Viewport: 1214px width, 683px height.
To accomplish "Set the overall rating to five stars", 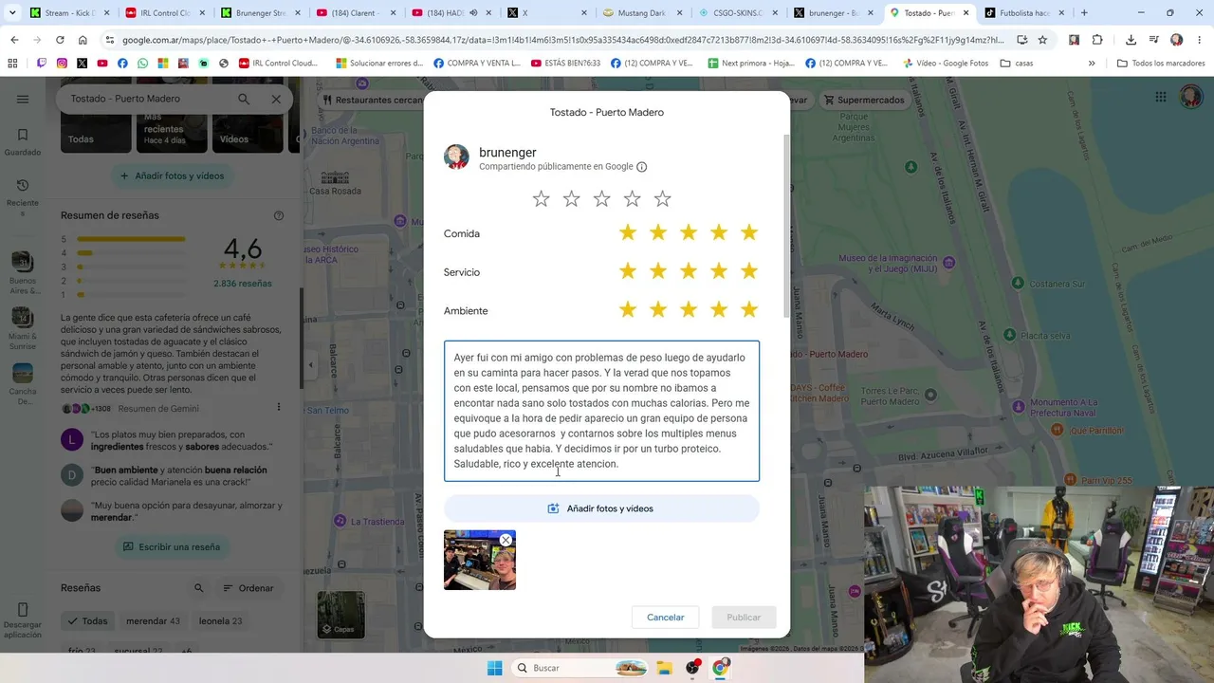I will (x=662, y=198).
